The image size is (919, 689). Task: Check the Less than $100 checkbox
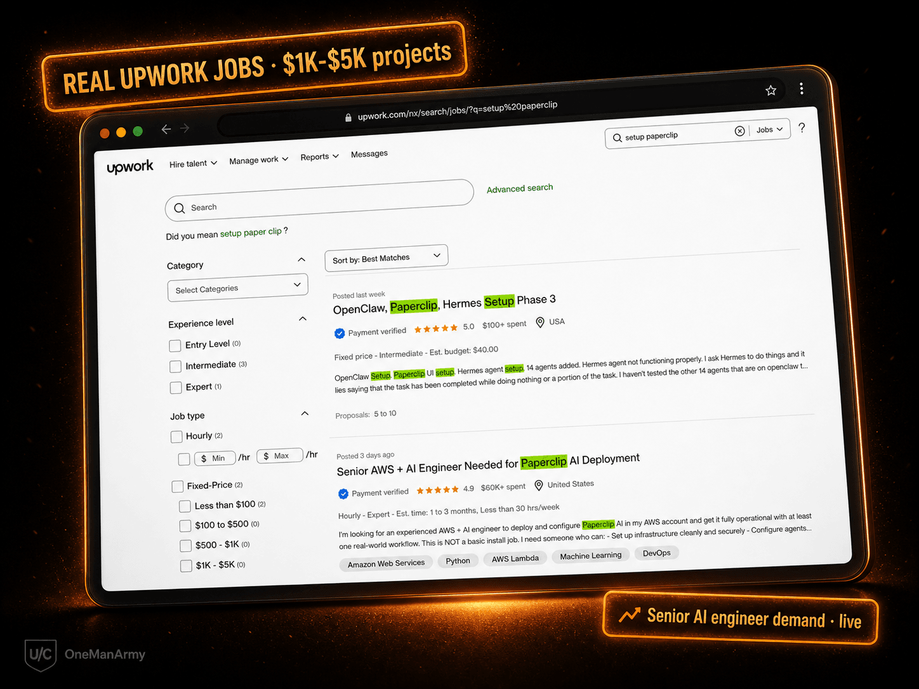(185, 506)
